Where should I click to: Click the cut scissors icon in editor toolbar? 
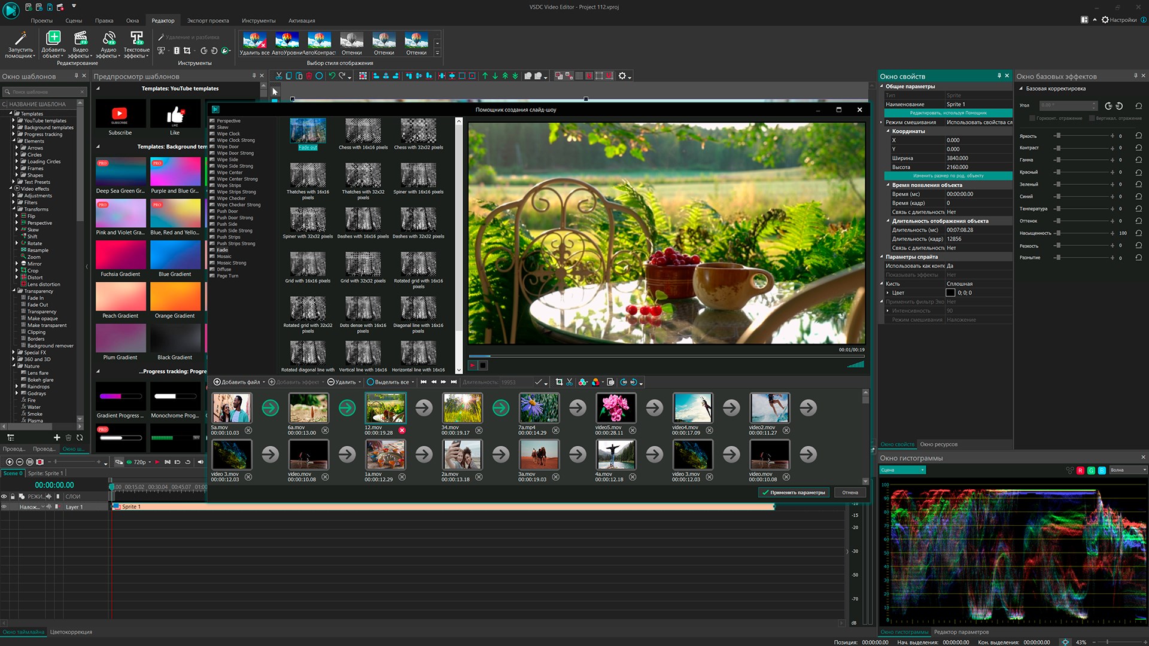279,76
